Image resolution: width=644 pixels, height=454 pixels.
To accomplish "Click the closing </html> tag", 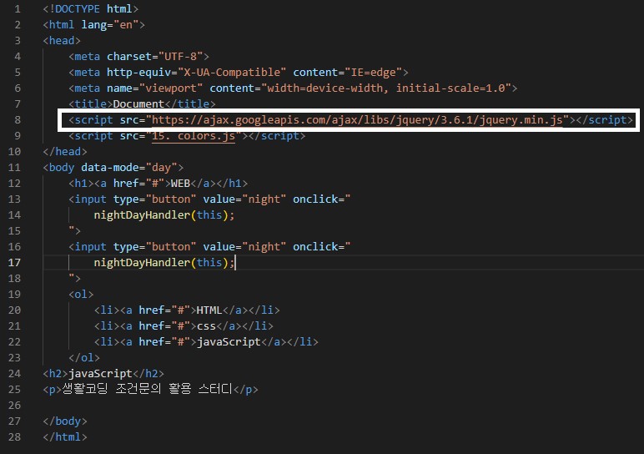I will pos(65,437).
